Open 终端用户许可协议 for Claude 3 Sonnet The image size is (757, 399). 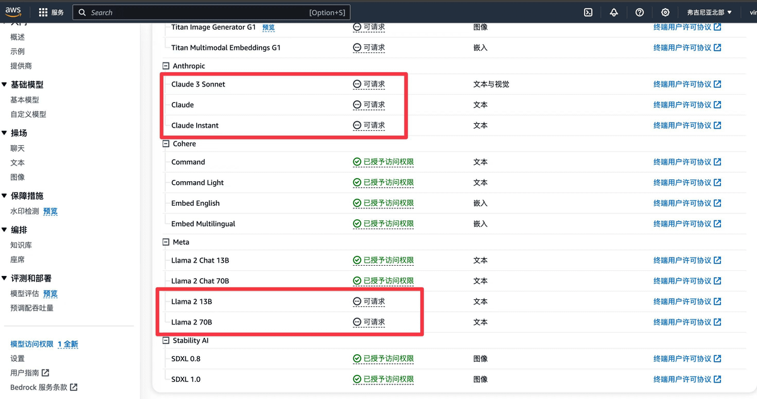688,85
